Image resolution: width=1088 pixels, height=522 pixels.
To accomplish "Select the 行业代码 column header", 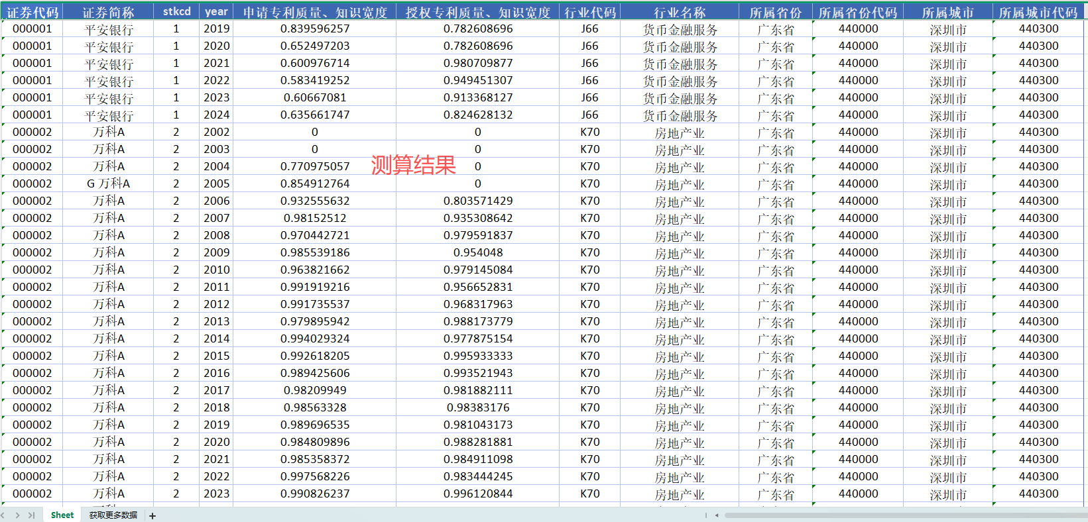I will pyautogui.click(x=590, y=12).
